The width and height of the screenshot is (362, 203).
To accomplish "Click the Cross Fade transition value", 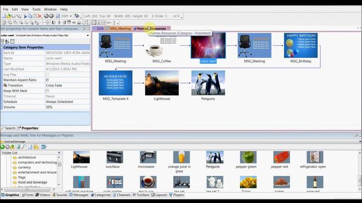I will tap(67, 85).
